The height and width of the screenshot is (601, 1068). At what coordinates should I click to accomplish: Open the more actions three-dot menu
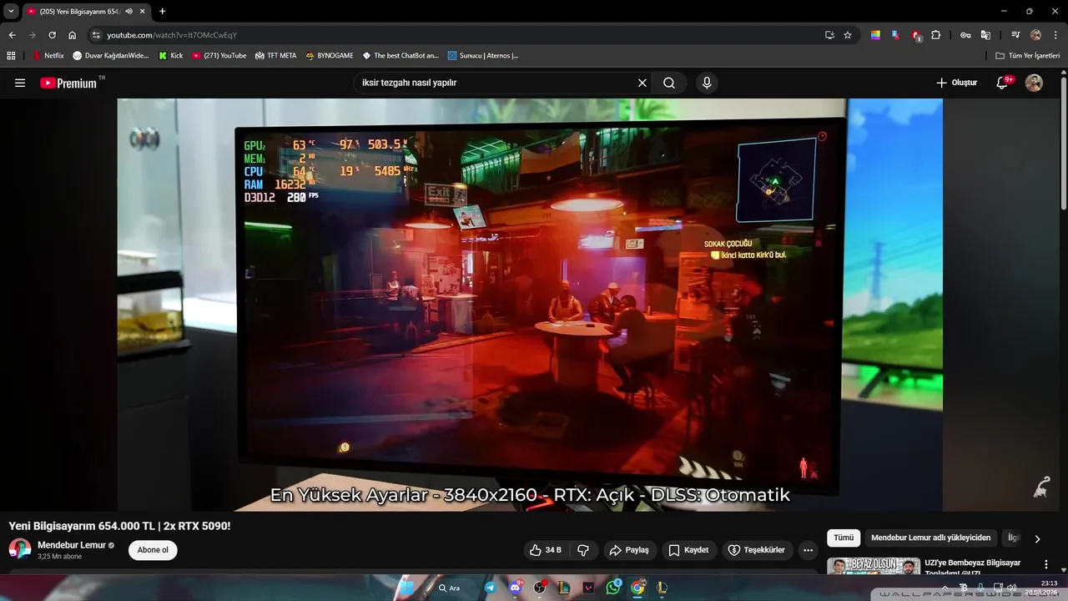(808, 550)
